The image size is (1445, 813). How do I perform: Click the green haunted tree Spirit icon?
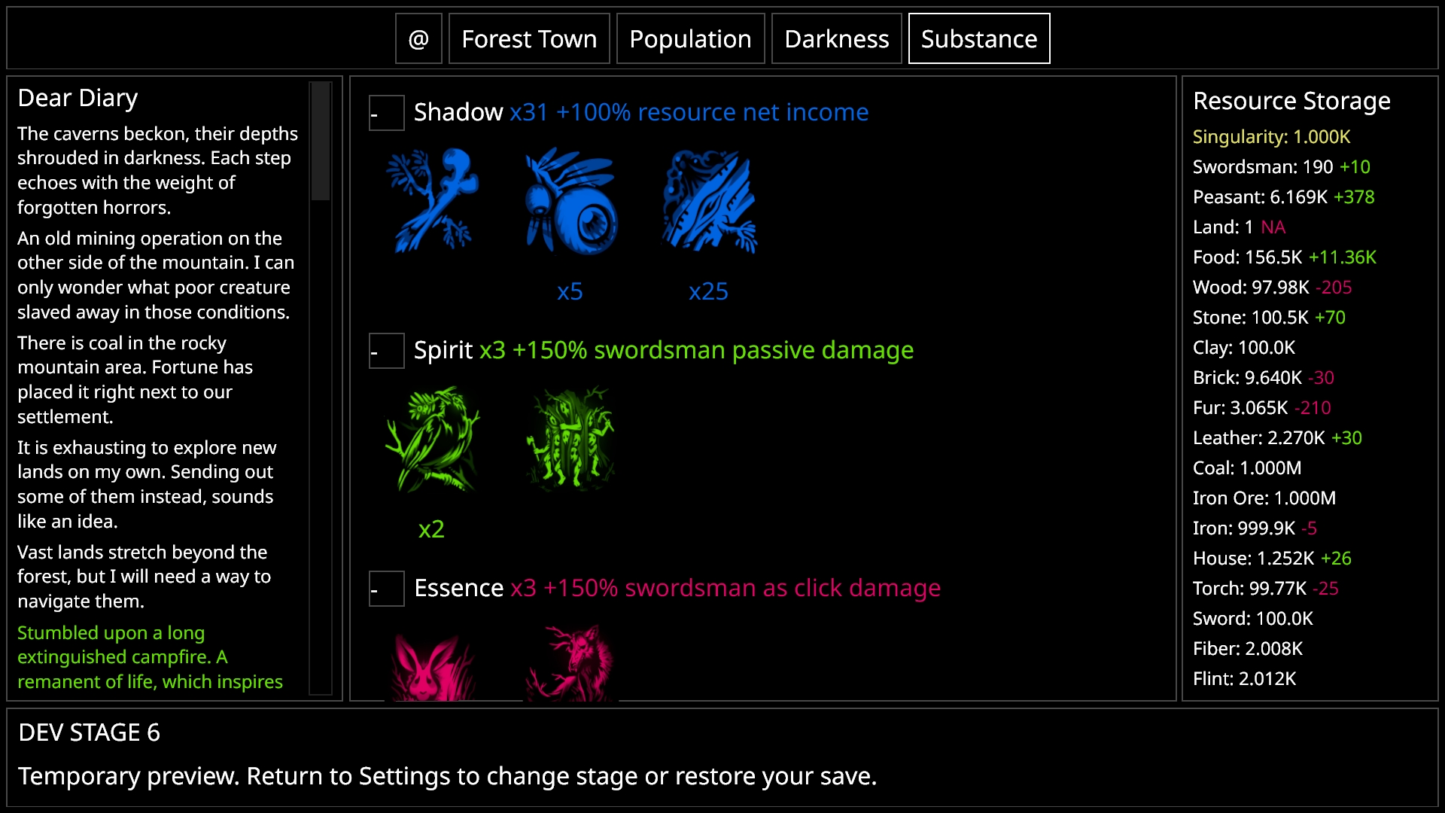tap(570, 439)
